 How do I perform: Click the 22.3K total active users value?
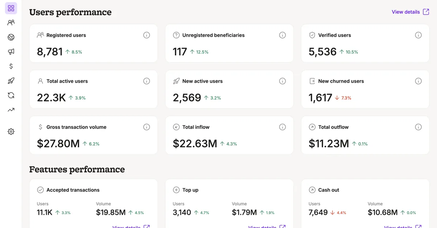51,98
